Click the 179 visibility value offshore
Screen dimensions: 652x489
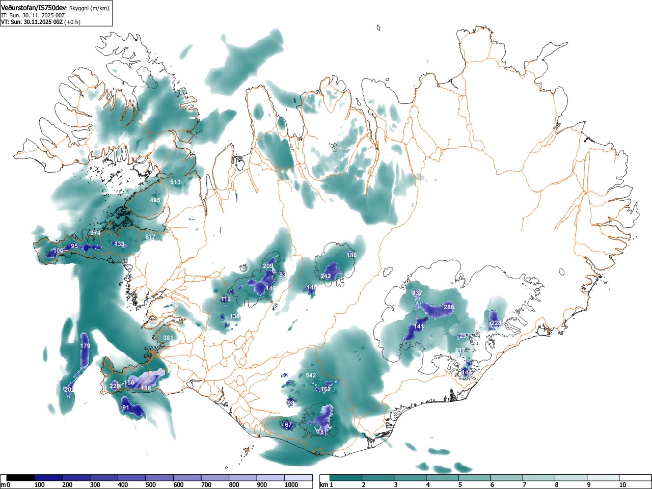coord(85,346)
